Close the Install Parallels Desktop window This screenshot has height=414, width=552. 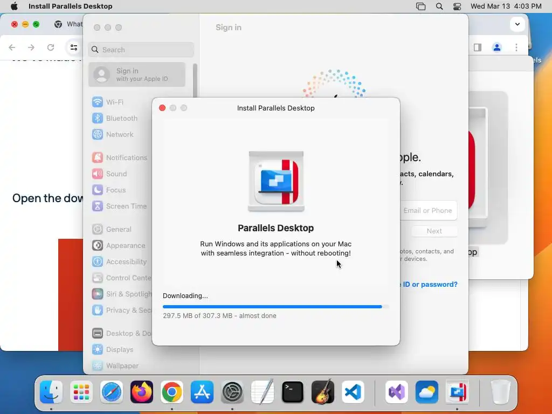(162, 108)
